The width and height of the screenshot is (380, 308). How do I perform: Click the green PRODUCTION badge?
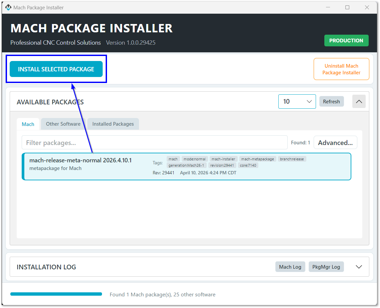(346, 40)
